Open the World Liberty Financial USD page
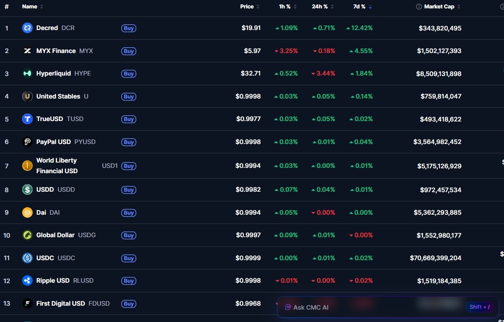Image resolution: width=504 pixels, height=322 pixels. [57, 166]
